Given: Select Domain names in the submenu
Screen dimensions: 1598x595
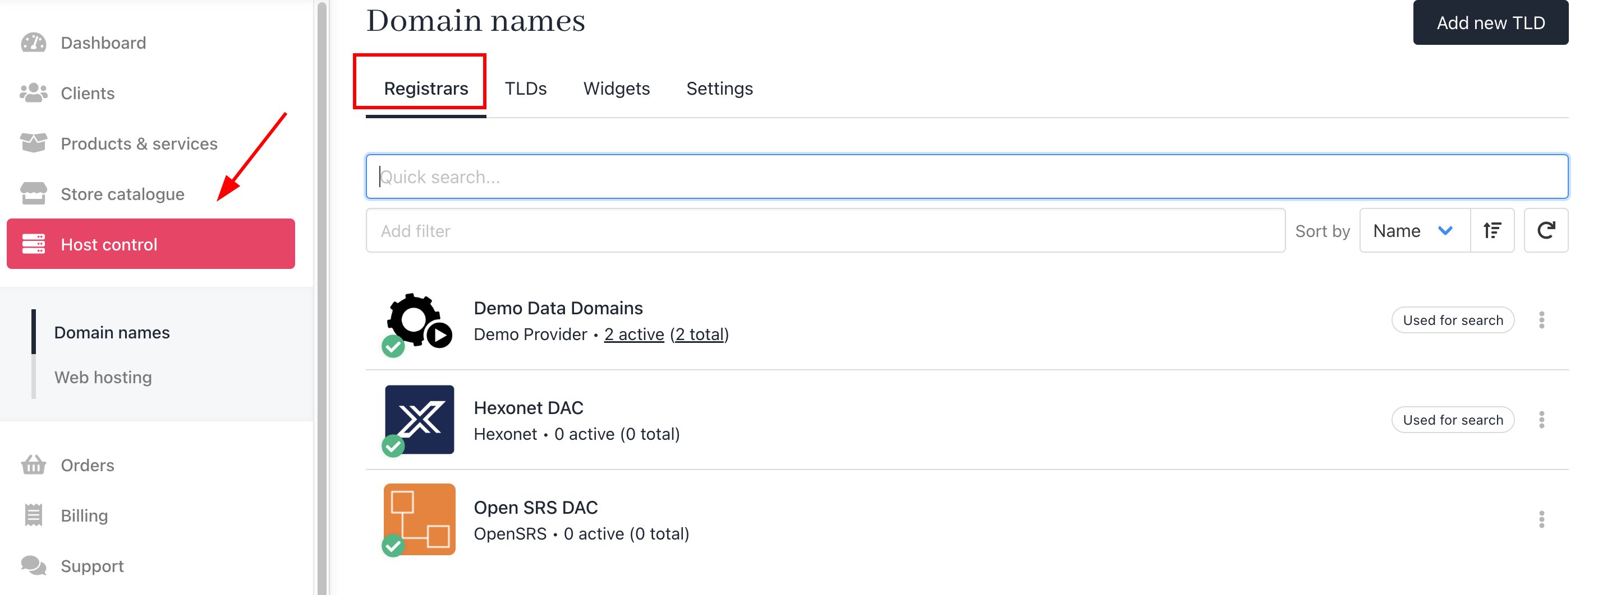Looking at the screenshot, I should [112, 332].
